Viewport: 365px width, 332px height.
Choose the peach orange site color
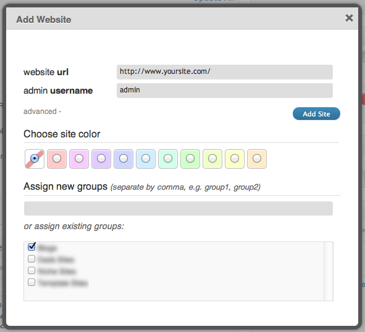(x=257, y=159)
